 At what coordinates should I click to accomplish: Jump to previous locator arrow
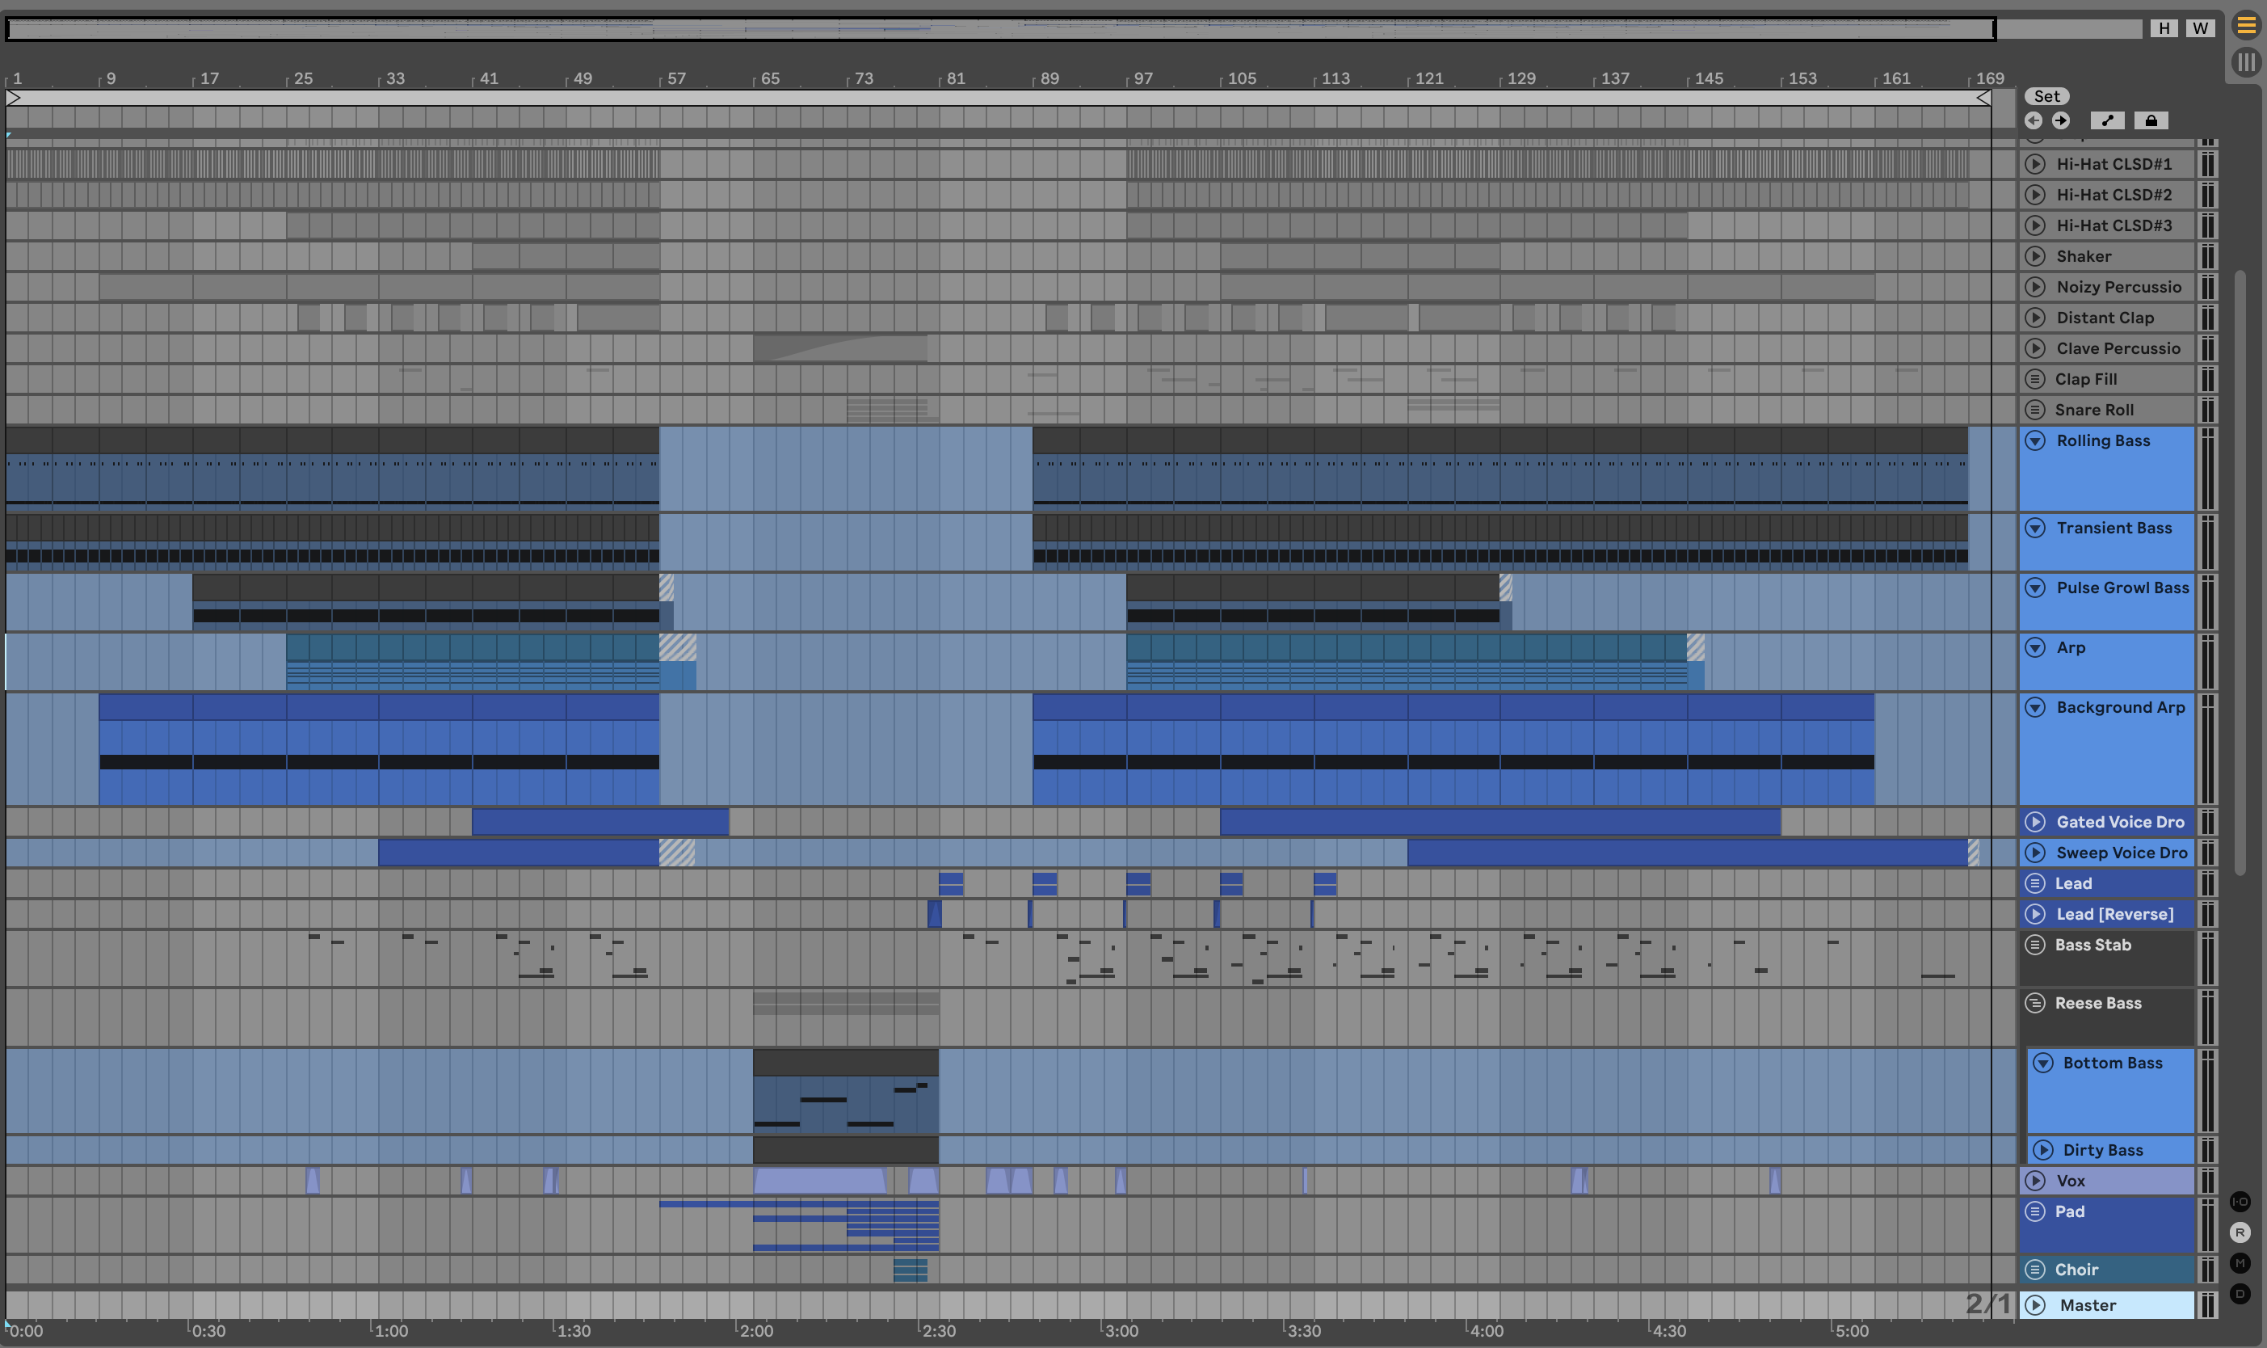click(x=2034, y=120)
